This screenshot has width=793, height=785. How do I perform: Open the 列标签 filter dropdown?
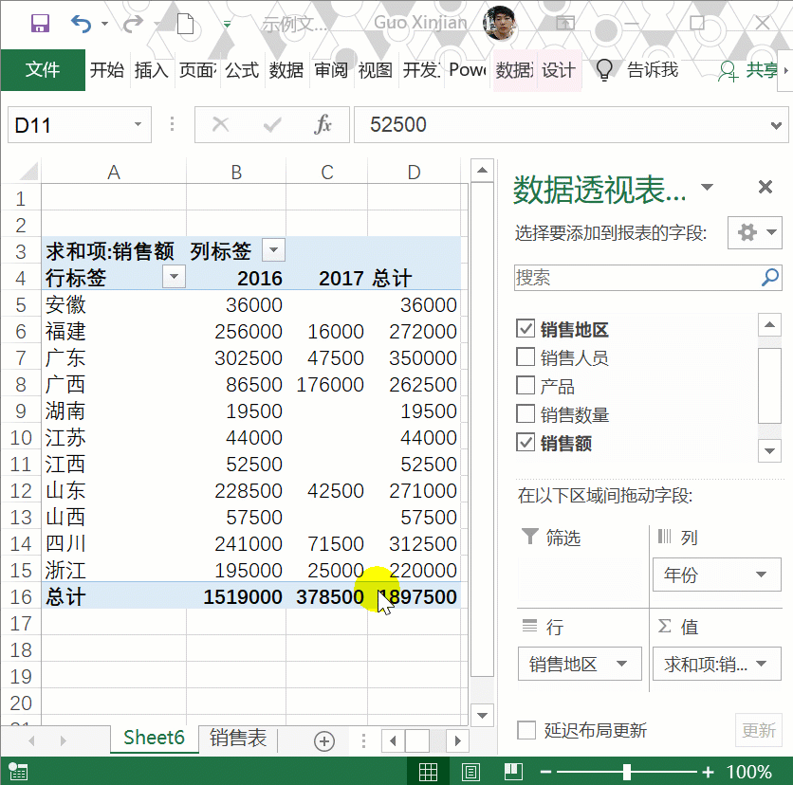273,250
